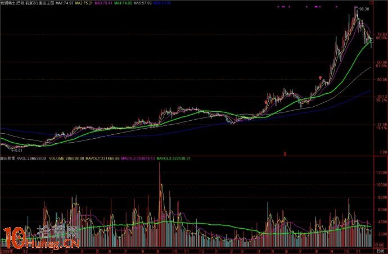Click the MA2:75.21 indicator label
The height and width of the screenshot is (254, 388).
[84, 3]
